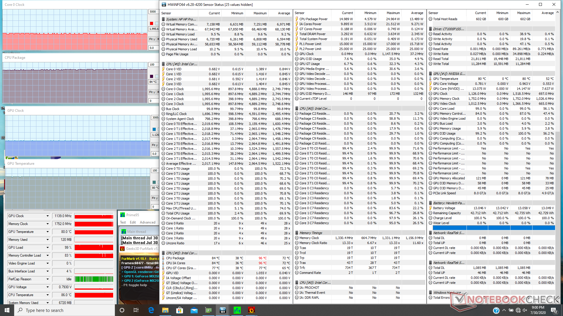The width and height of the screenshot is (563, 316).
Task: Click the red color swatch in Core 0 Clock graph
Action: pos(151,23)
